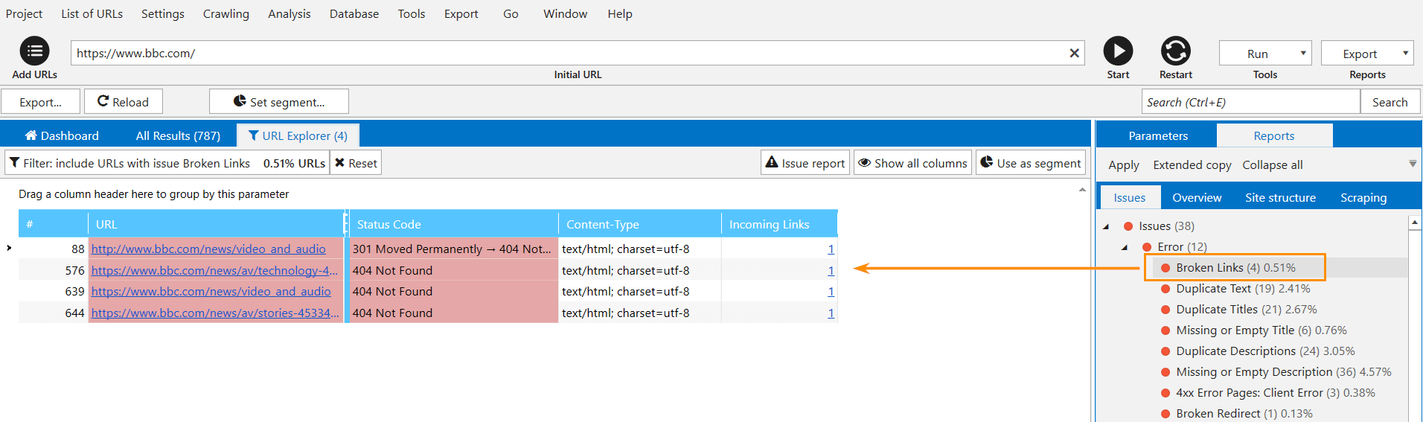Viewport: 1423px width, 422px height.
Task: Open the URL in row 639
Action: pos(211,291)
